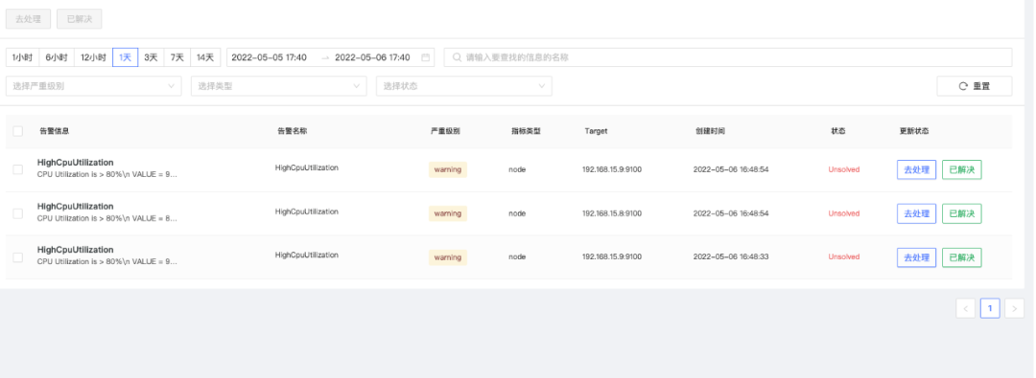Click 去处理 for the 16:48:33 row

pyautogui.click(x=916, y=257)
